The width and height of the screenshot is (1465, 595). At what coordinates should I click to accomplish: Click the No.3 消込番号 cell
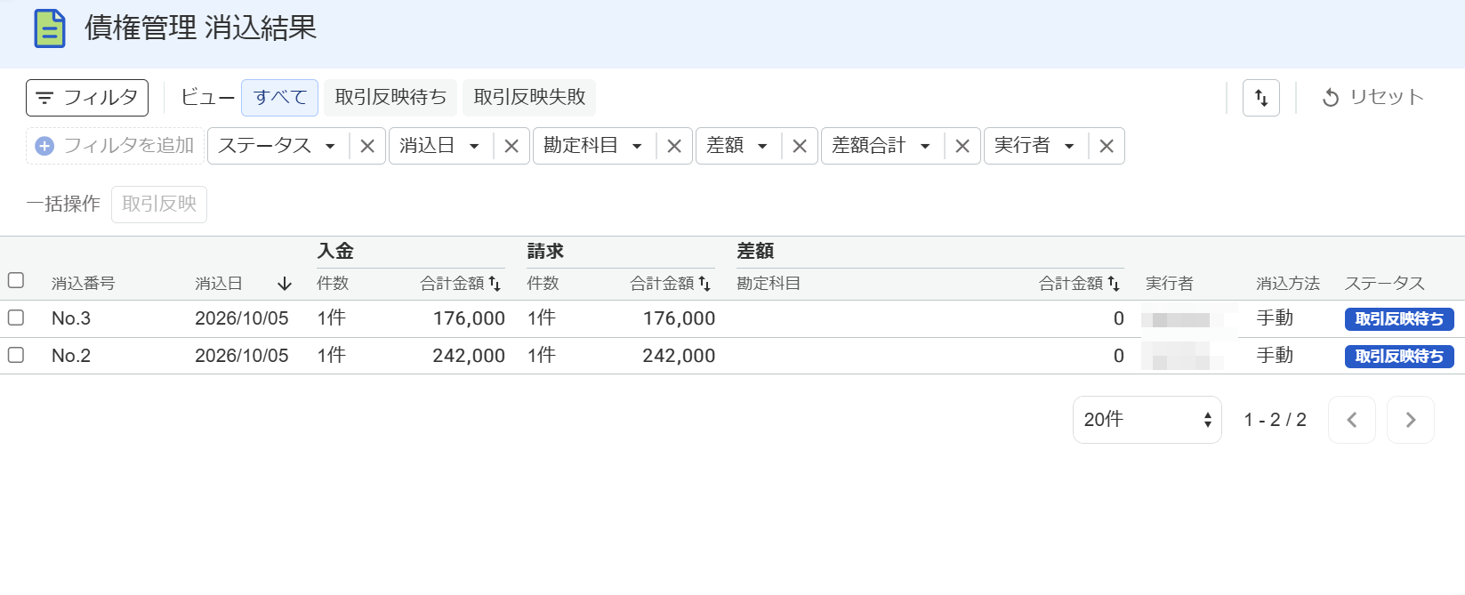71,318
